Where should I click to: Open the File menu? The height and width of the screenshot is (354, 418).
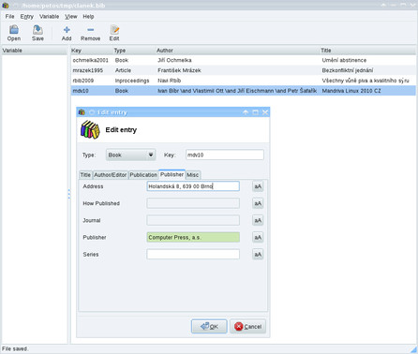click(9, 16)
